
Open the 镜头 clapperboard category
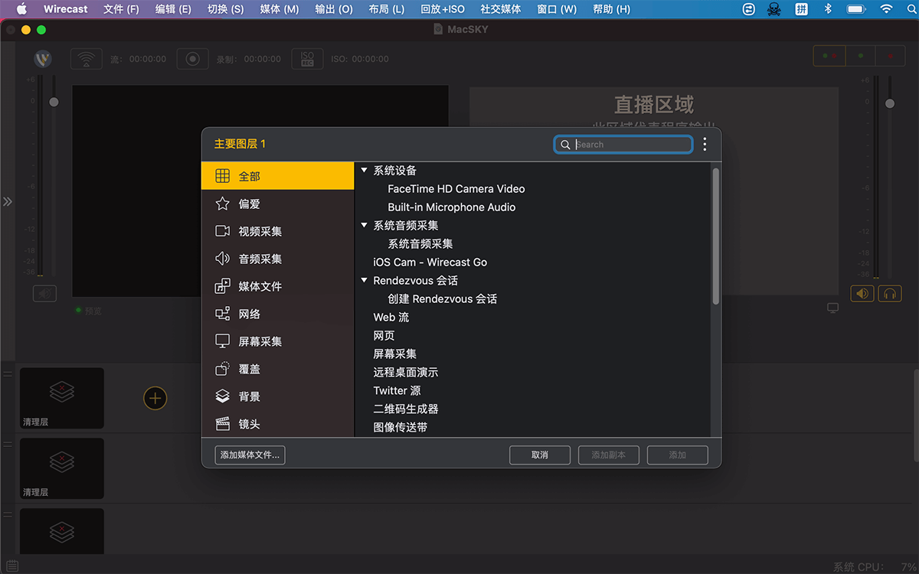(x=222, y=424)
